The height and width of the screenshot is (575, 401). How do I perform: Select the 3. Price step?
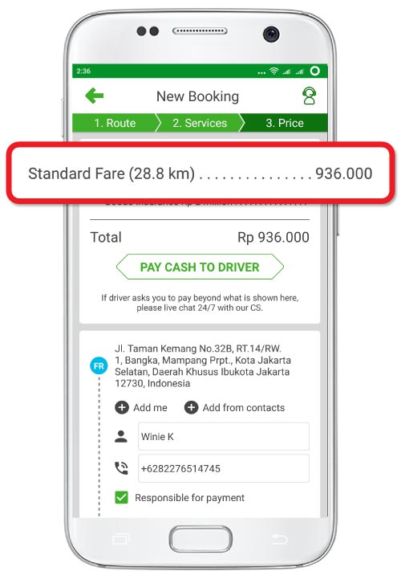tap(285, 123)
